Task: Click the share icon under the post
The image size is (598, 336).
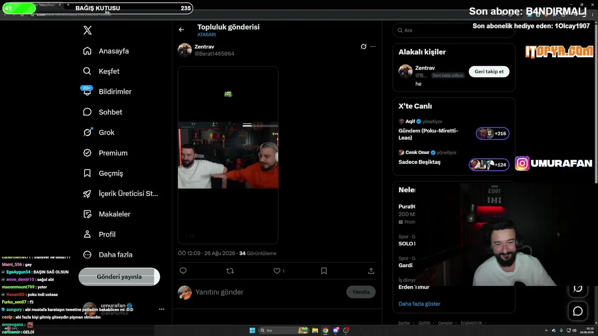Action: coord(371,271)
